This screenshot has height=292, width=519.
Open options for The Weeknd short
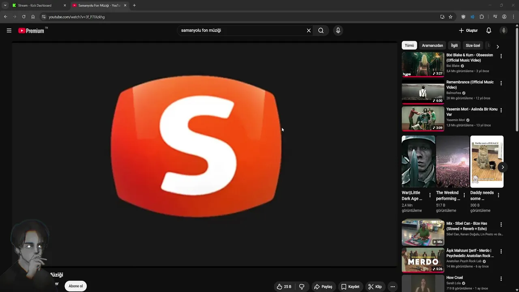464,195
